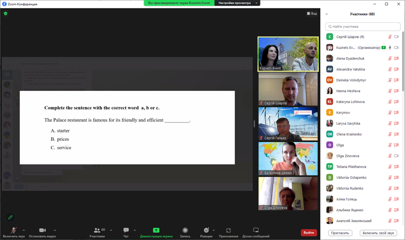Select participant Olga in the list
Image resolution: width=405 pixels, height=240 pixels.
click(362, 145)
